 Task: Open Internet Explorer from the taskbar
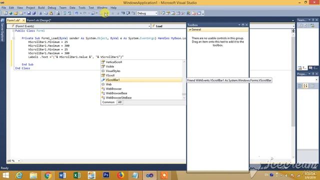[19, 175]
